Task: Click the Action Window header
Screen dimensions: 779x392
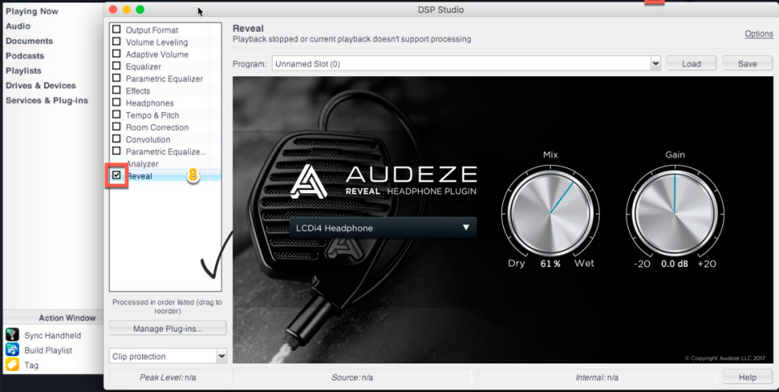Action: click(67, 317)
